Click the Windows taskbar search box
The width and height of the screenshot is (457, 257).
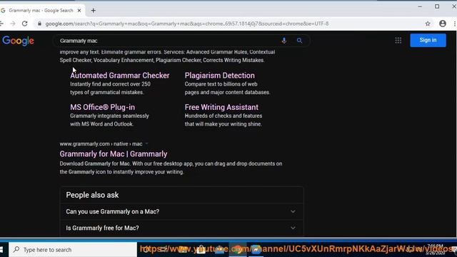pyautogui.click(x=73, y=250)
